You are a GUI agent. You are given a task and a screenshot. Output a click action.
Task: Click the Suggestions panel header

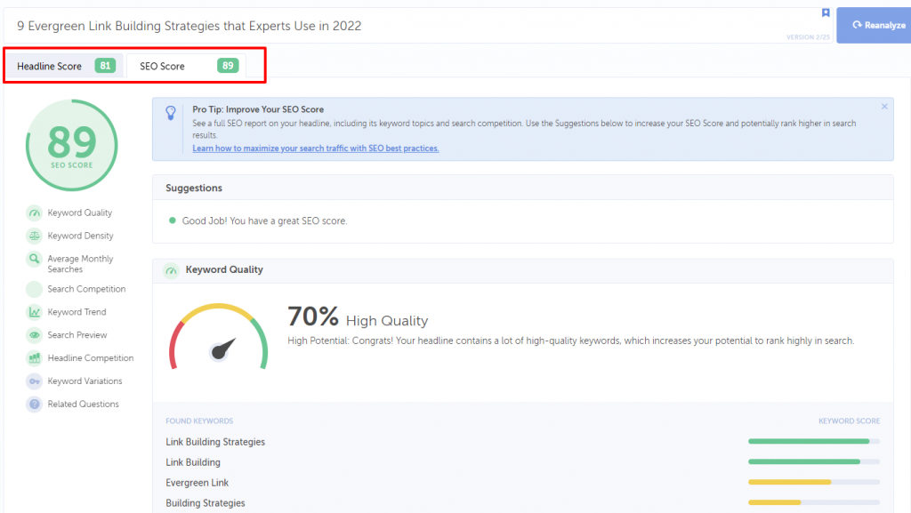click(523, 188)
